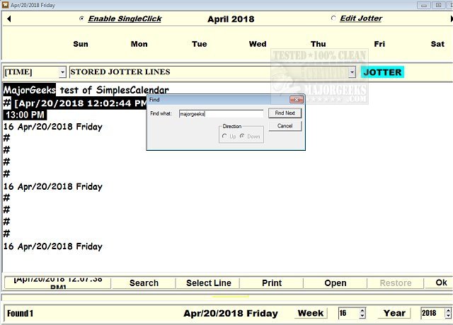Click the JOTTER button
453x325 pixels.
(382, 72)
